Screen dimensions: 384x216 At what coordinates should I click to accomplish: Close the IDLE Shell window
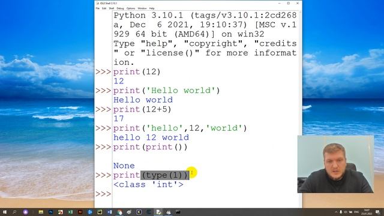[x=298, y=3]
